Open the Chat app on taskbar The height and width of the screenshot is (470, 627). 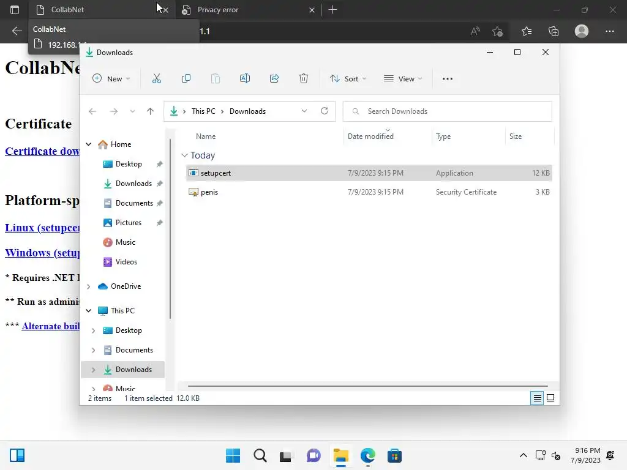tap(313, 455)
